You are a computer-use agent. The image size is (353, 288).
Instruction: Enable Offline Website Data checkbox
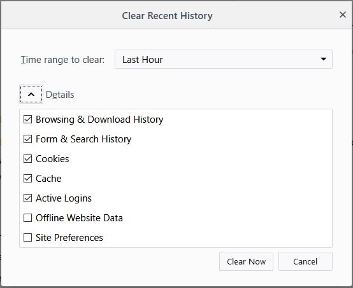pos(27,218)
